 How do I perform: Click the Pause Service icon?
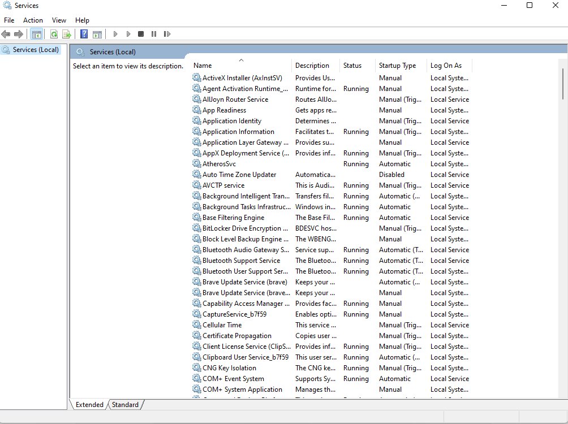point(154,34)
